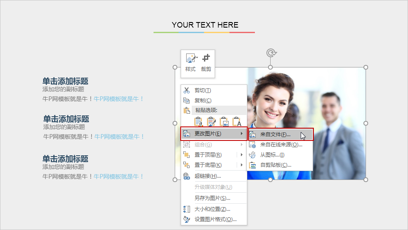Screen dimensions: 408x230
Task: Click the scissors icon beside 剪切
Action: click(x=187, y=90)
